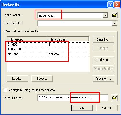The image size is (121, 115).
Task: Browse for input raster folder icon
Action: click(x=114, y=15)
